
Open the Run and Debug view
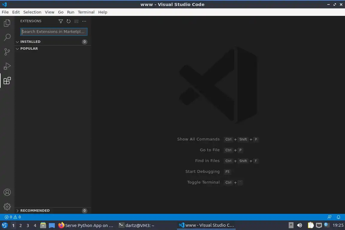tap(7, 66)
